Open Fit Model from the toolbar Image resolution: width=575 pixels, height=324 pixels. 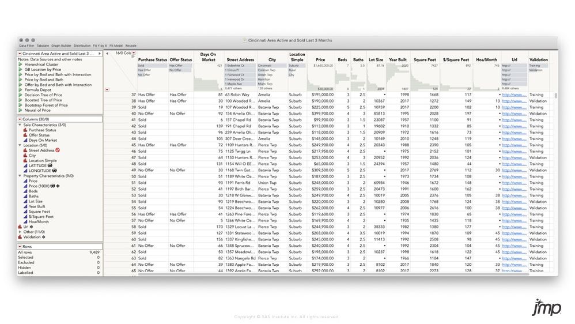(116, 46)
